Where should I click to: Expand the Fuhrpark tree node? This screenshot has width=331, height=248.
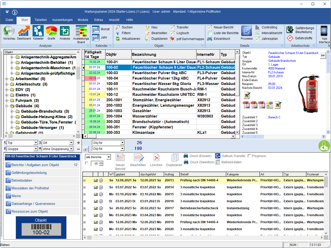(x=7, y=100)
